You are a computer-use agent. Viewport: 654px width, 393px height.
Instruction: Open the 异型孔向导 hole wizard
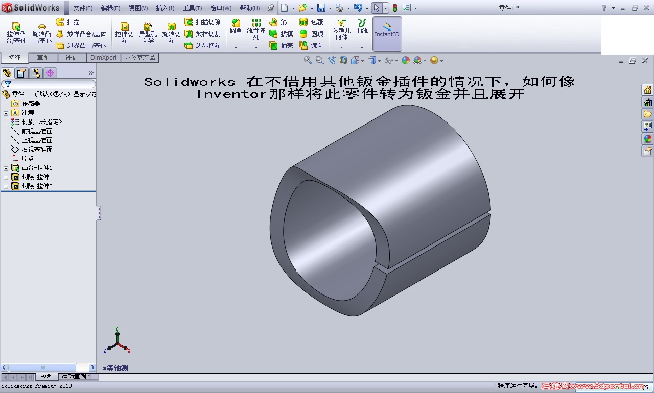pyautogui.click(x=148, y=33)
